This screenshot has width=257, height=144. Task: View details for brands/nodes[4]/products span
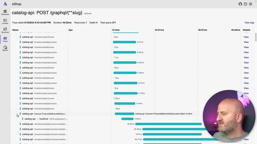coord(246,63)
